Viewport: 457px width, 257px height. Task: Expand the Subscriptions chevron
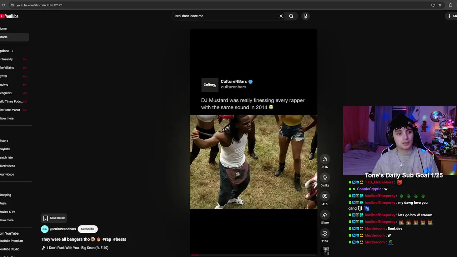[x=12, y=51]
